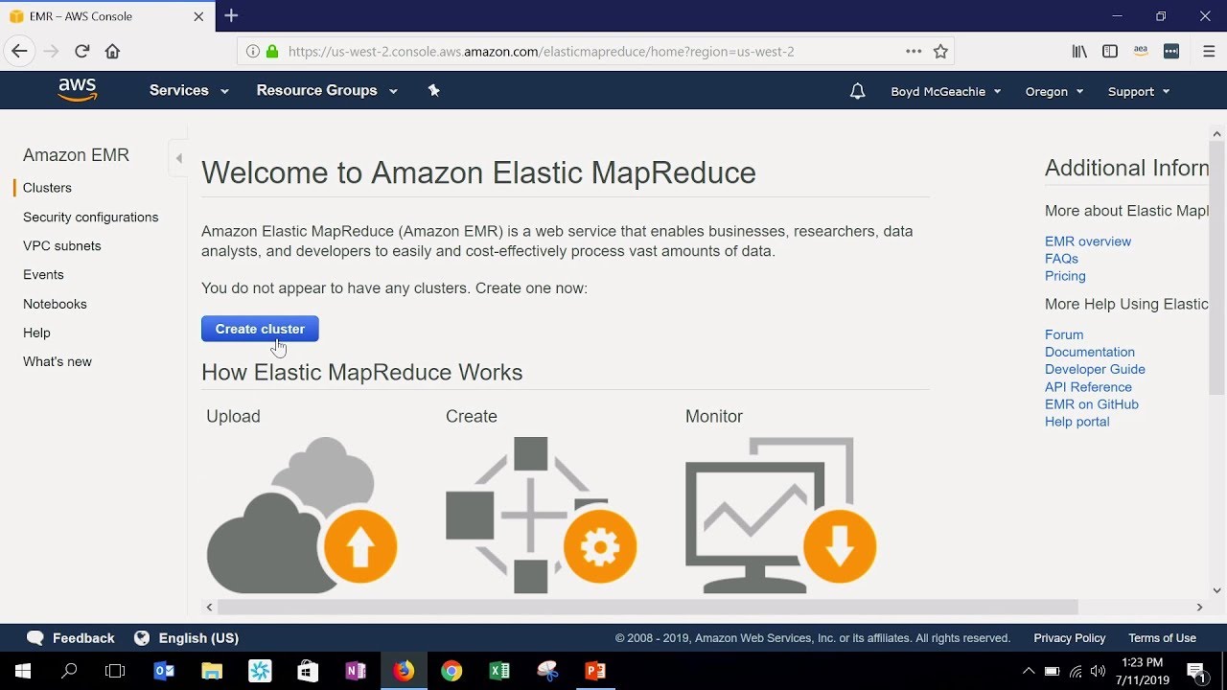Click the HTTPS padlock in the address bar
Screen dimensions: 1227x690
coord(273,52)
